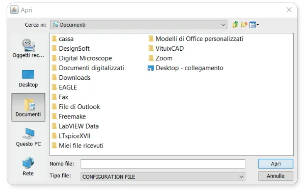Screen dimensions: 305x190
Task: Expand the Cerca in folder dropdown
Action: click(x=224, y=25)
